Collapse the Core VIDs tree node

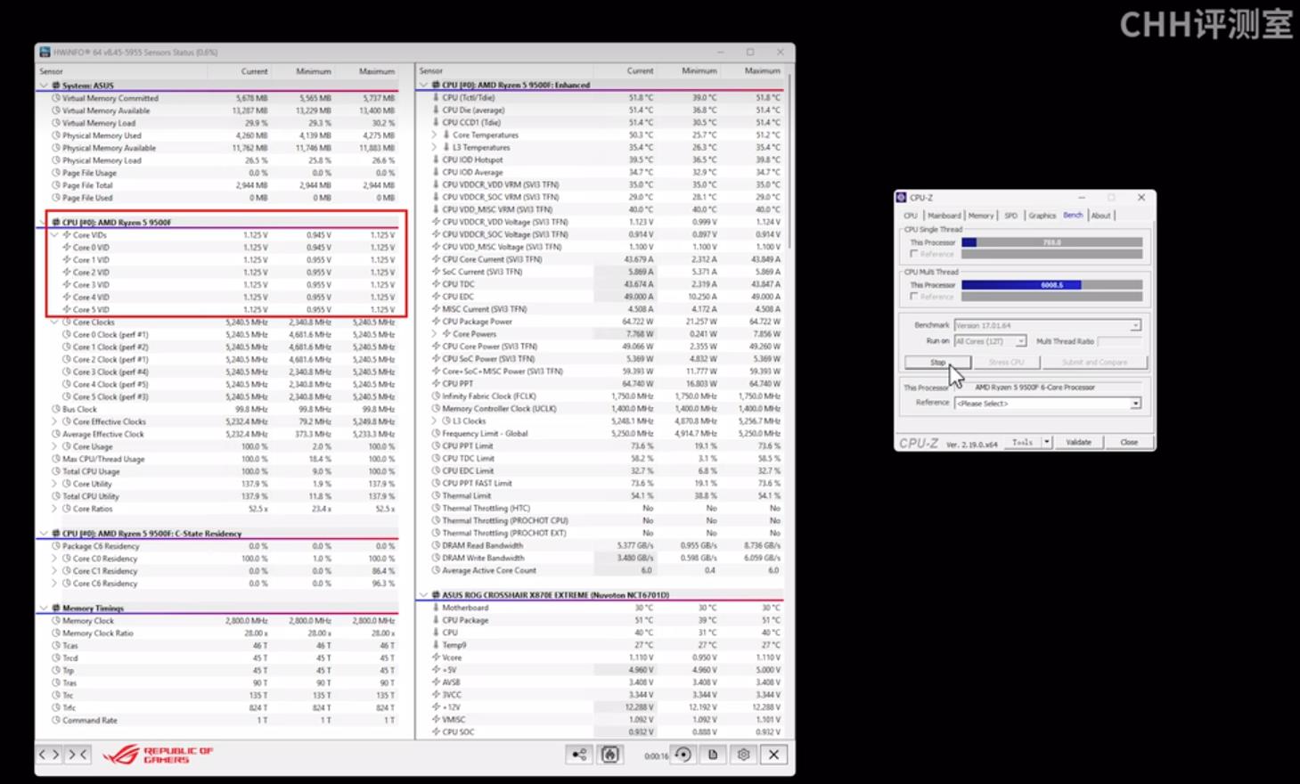coord(54,235)
